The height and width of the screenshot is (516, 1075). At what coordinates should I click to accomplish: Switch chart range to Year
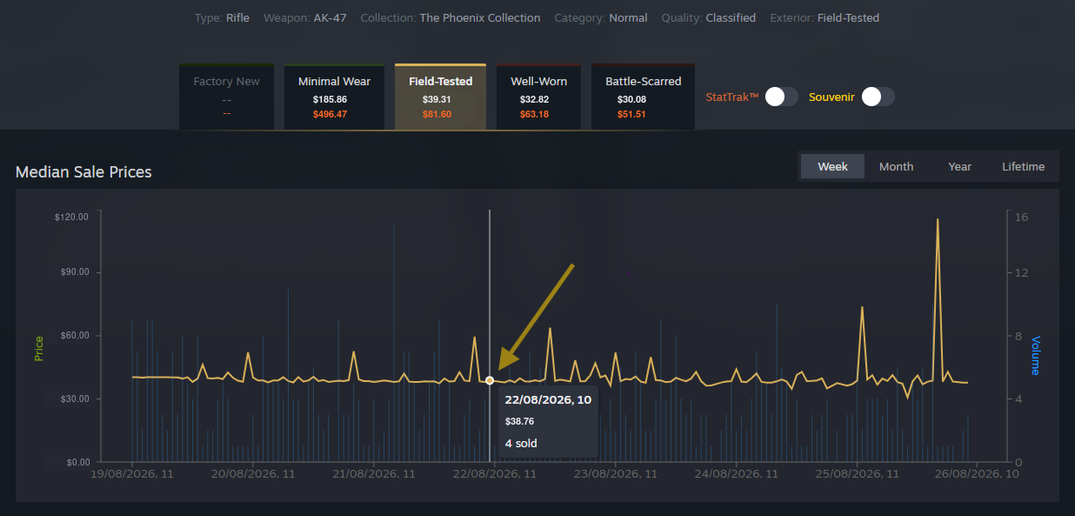959,166
